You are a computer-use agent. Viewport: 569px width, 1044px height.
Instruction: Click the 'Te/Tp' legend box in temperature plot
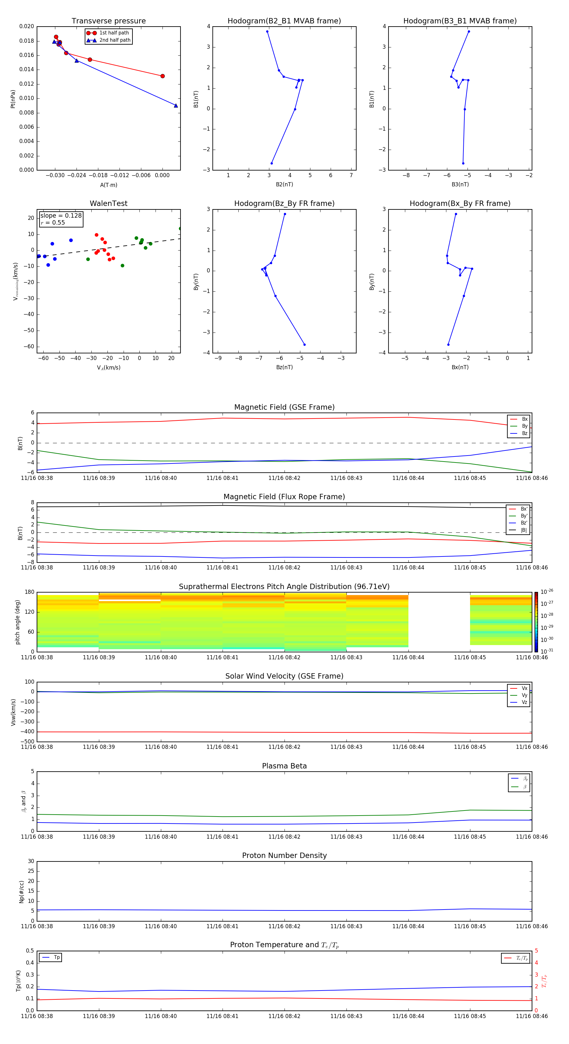click(516, 958)
